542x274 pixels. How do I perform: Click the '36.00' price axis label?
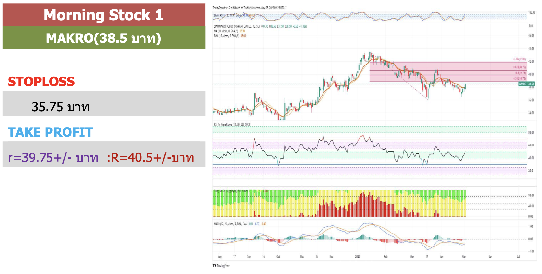(531, 100)
